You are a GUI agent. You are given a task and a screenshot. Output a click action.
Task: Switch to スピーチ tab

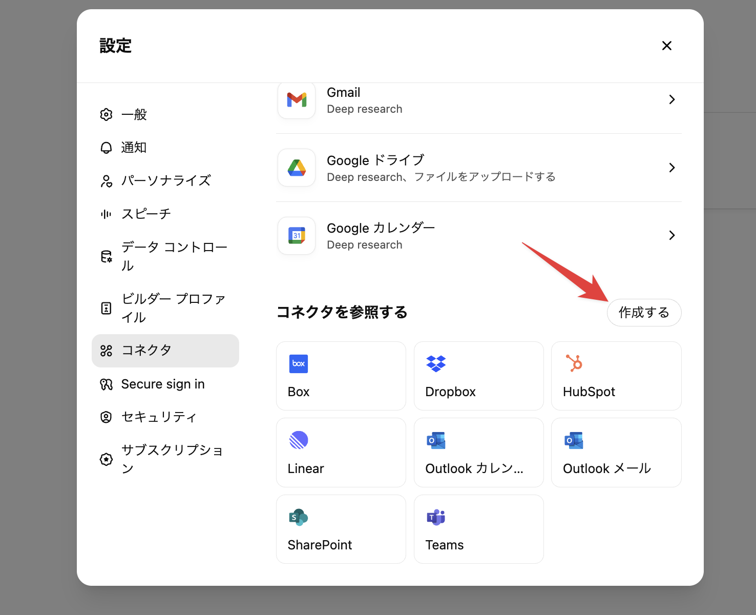[x=165, y=214]
